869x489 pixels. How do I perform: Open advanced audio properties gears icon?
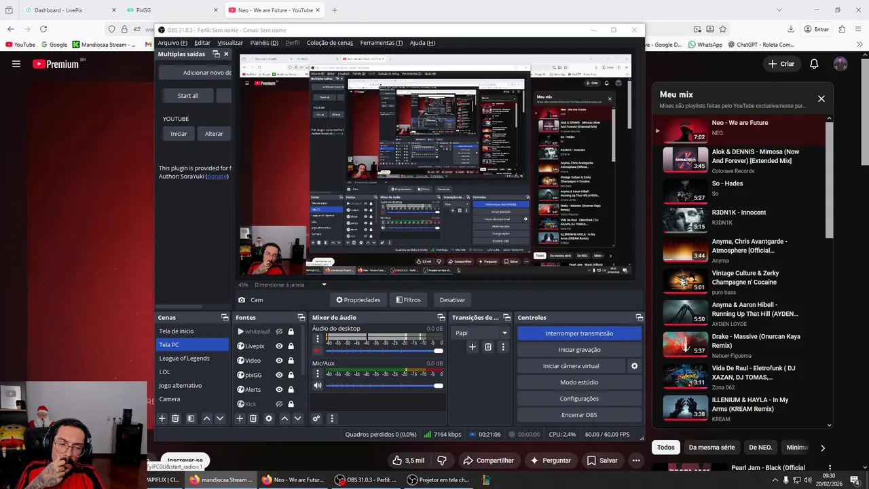click(x=316, y=418)
